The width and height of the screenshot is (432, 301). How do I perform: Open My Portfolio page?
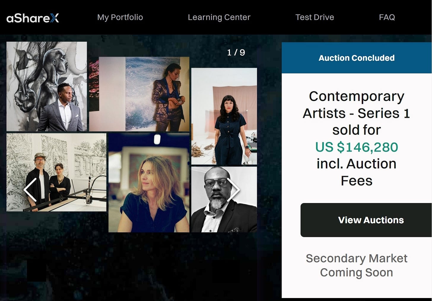coord(120,17)
